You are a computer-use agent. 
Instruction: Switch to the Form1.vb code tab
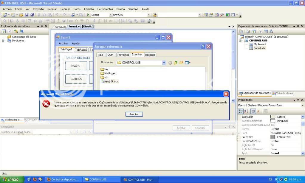pyautogui.click(x=60, y=27)
